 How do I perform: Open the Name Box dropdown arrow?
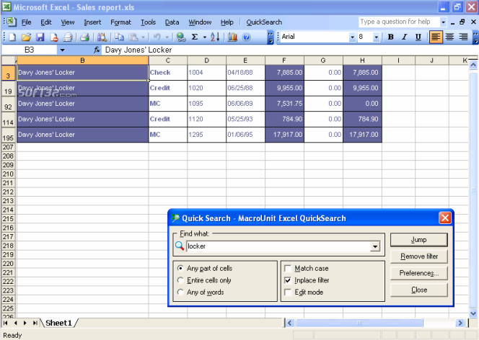[x=62, y=50]
